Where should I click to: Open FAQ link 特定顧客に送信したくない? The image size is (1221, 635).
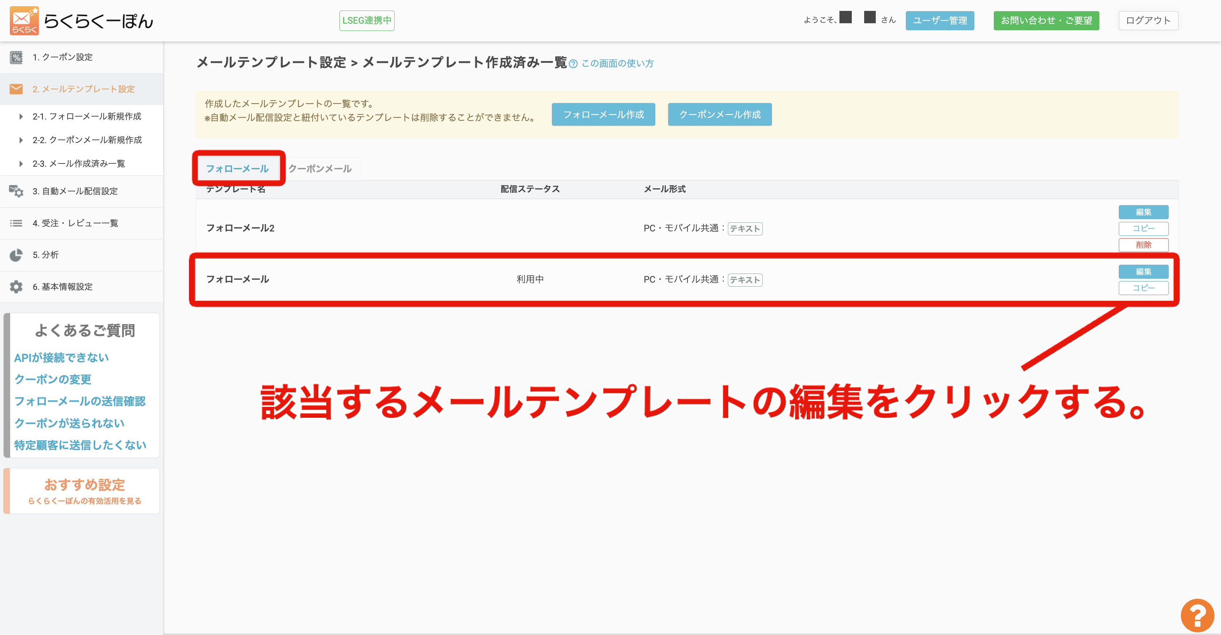[81, 445]
